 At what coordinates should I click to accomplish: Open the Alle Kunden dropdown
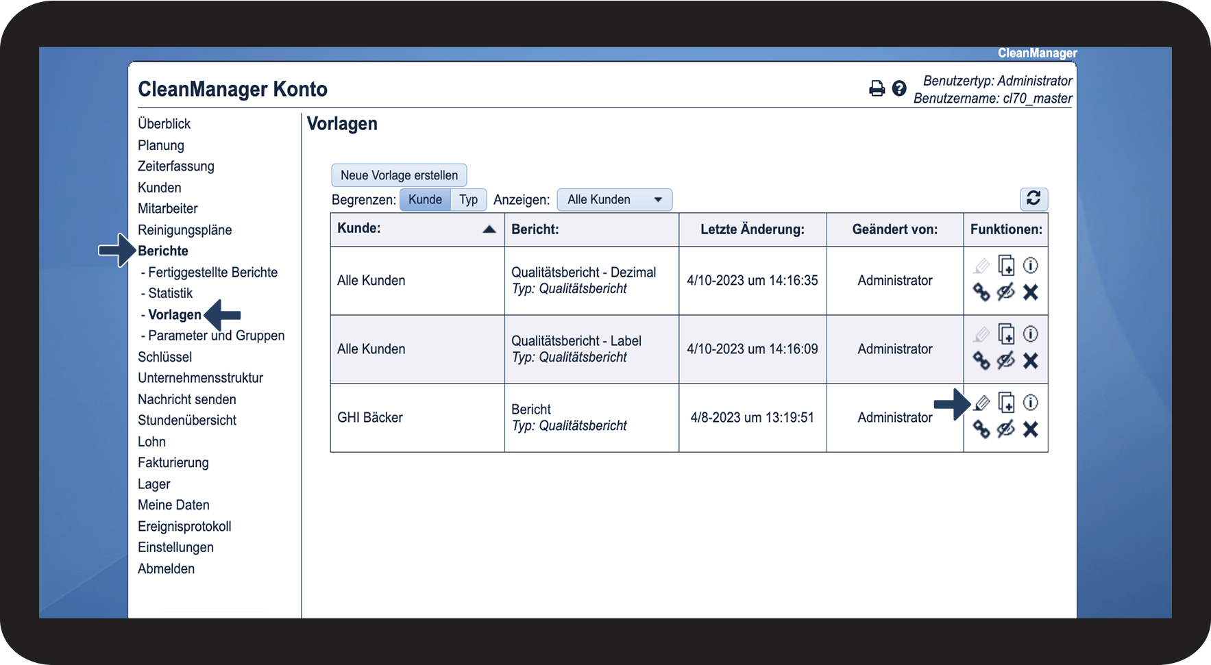pyautogui.click(x=614, y=200)
